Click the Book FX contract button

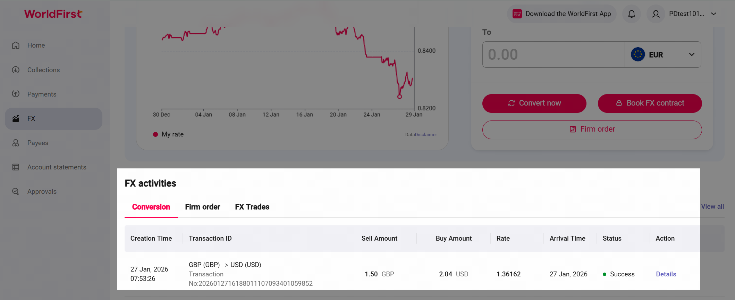pos(650,103)
